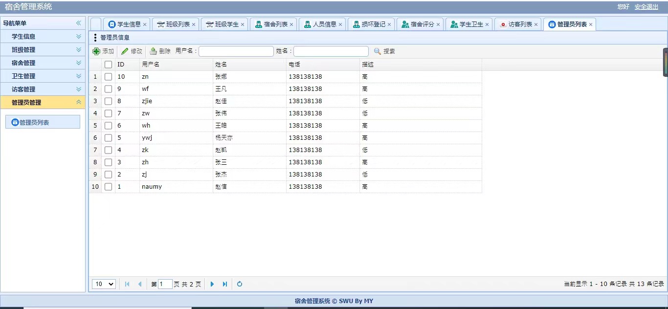Click the 安全退出 logout link
The image size is (668, 309).
tap(646, 7)
